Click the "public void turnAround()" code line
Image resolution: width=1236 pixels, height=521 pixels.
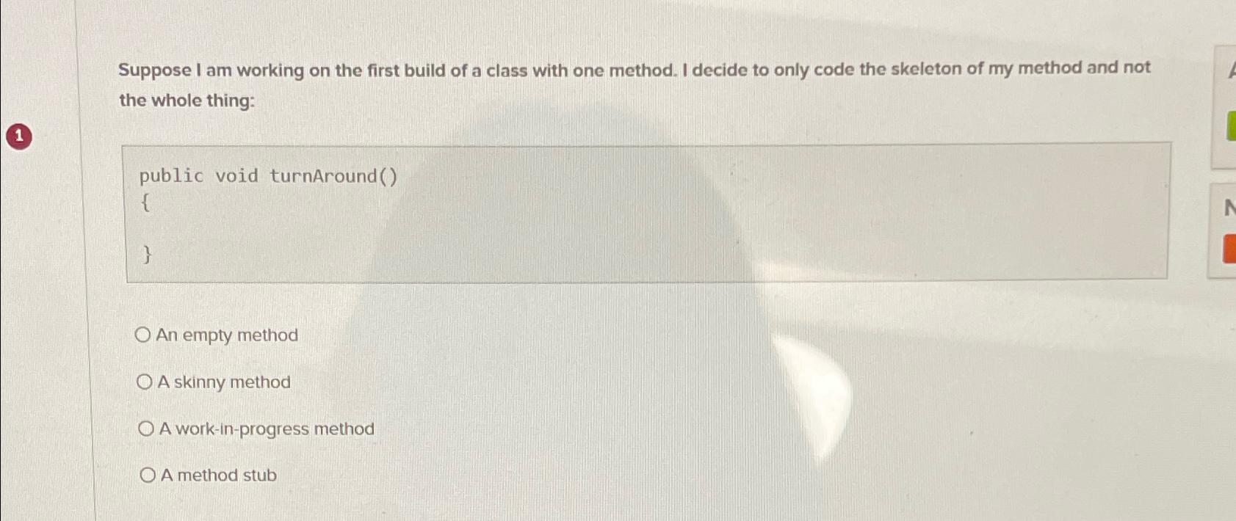(x=267, y=175)
